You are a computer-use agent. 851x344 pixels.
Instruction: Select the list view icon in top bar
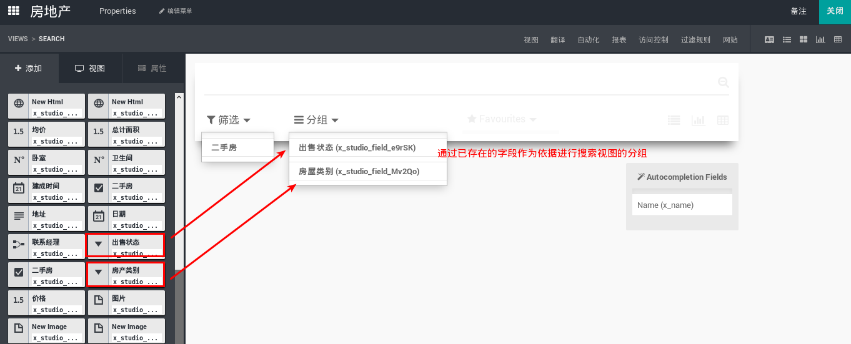point(787,39)
